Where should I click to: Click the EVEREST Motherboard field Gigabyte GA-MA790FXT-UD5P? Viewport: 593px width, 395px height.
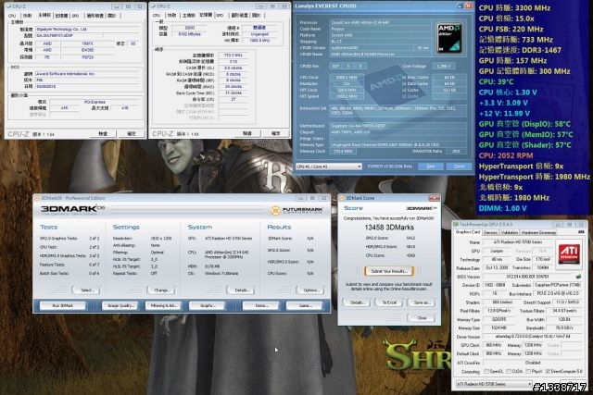click(x=398, y=126)
